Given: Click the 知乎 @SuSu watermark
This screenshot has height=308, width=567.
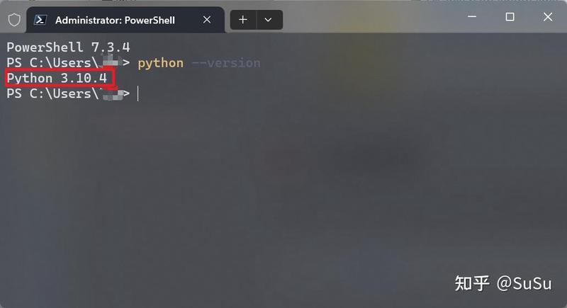Looking at the screenshot, I should point(503,283).
